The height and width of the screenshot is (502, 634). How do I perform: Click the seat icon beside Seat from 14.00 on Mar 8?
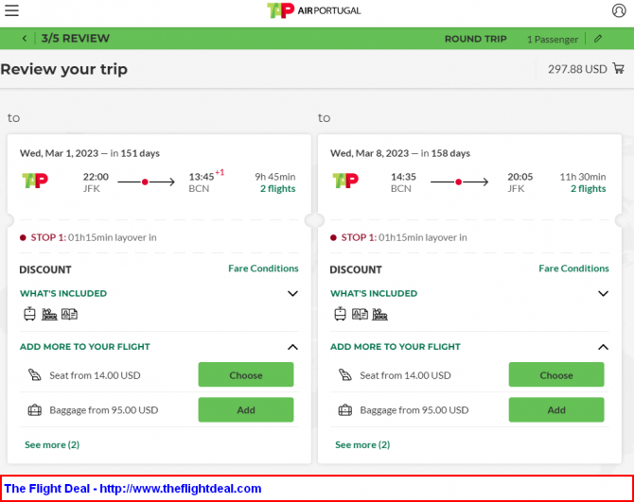pos(345,374)
